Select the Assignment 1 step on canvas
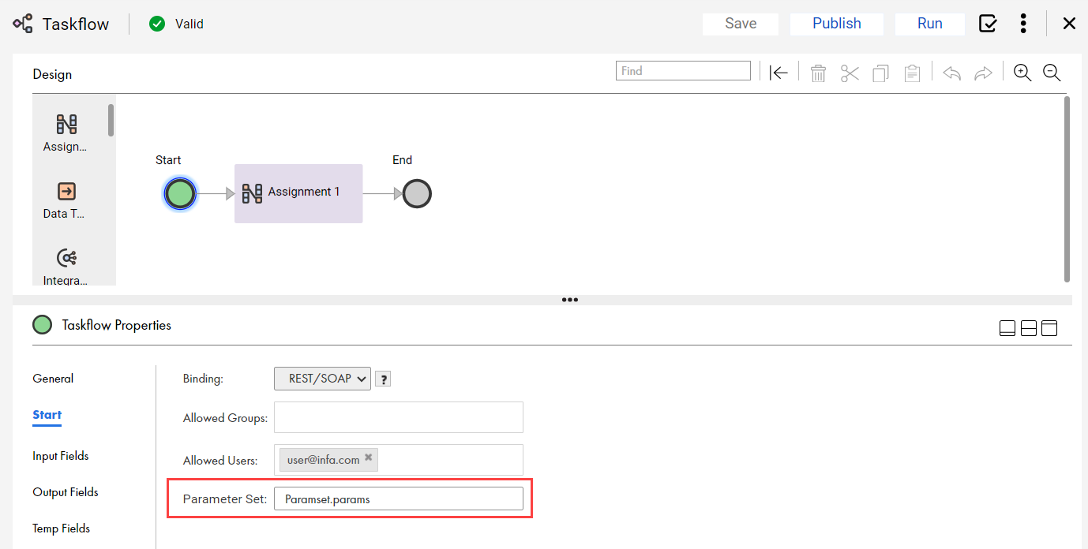The height and width of the screenshot is (549, 1088). [298, 193]
